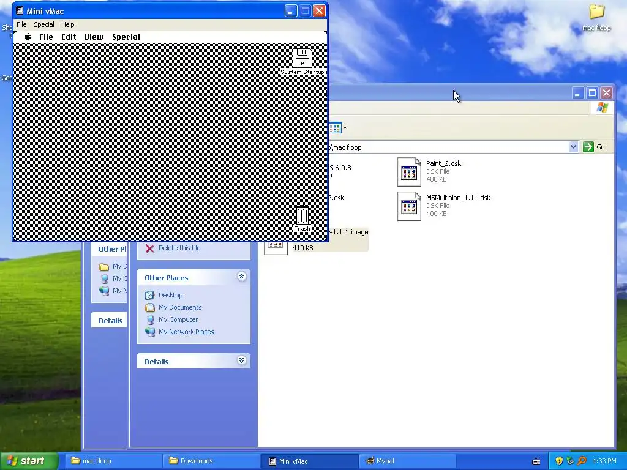Click the My Computer icon in Other Places
The width and height of the screenshot is (627, 470).
pyautogui.click(x=149, y=319)
